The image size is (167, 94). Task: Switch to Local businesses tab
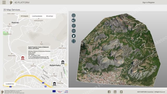tap(37, 16)
